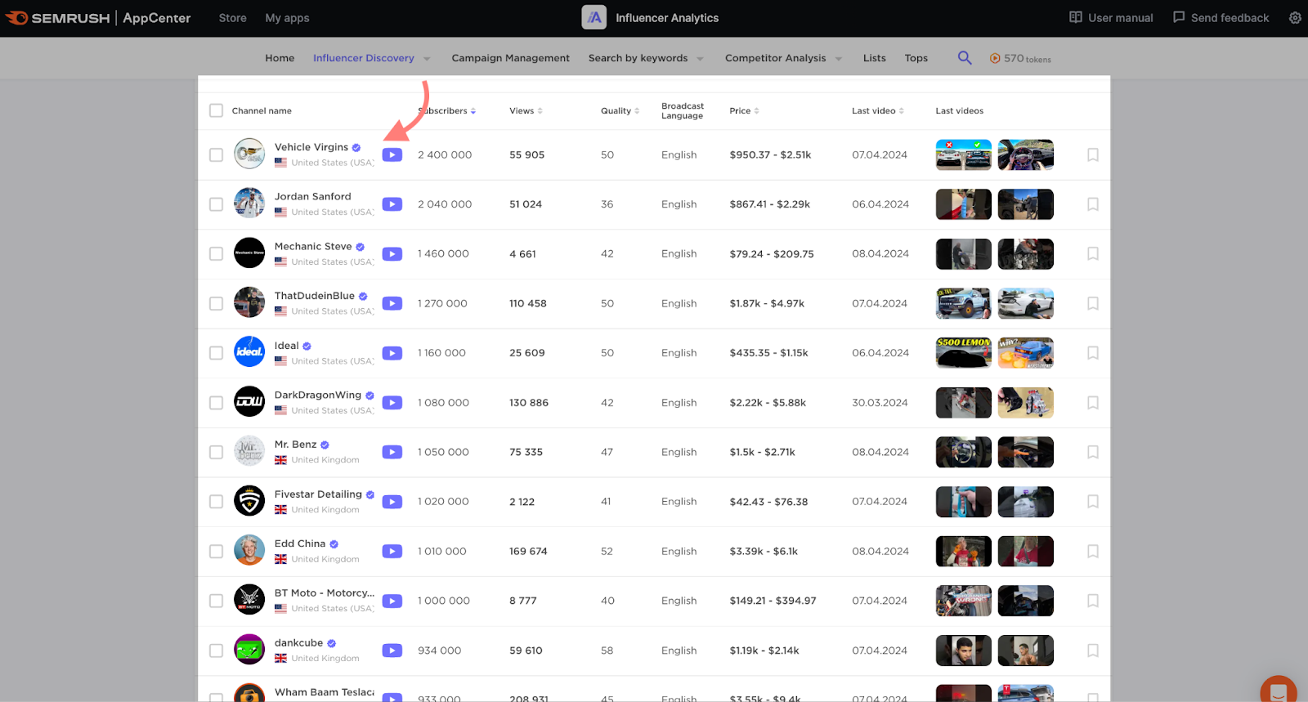Bookmark the Jordan Sanford channel
Image resolution: width=1308 pixels, height=702 pixels.
tap(1093, 204)
